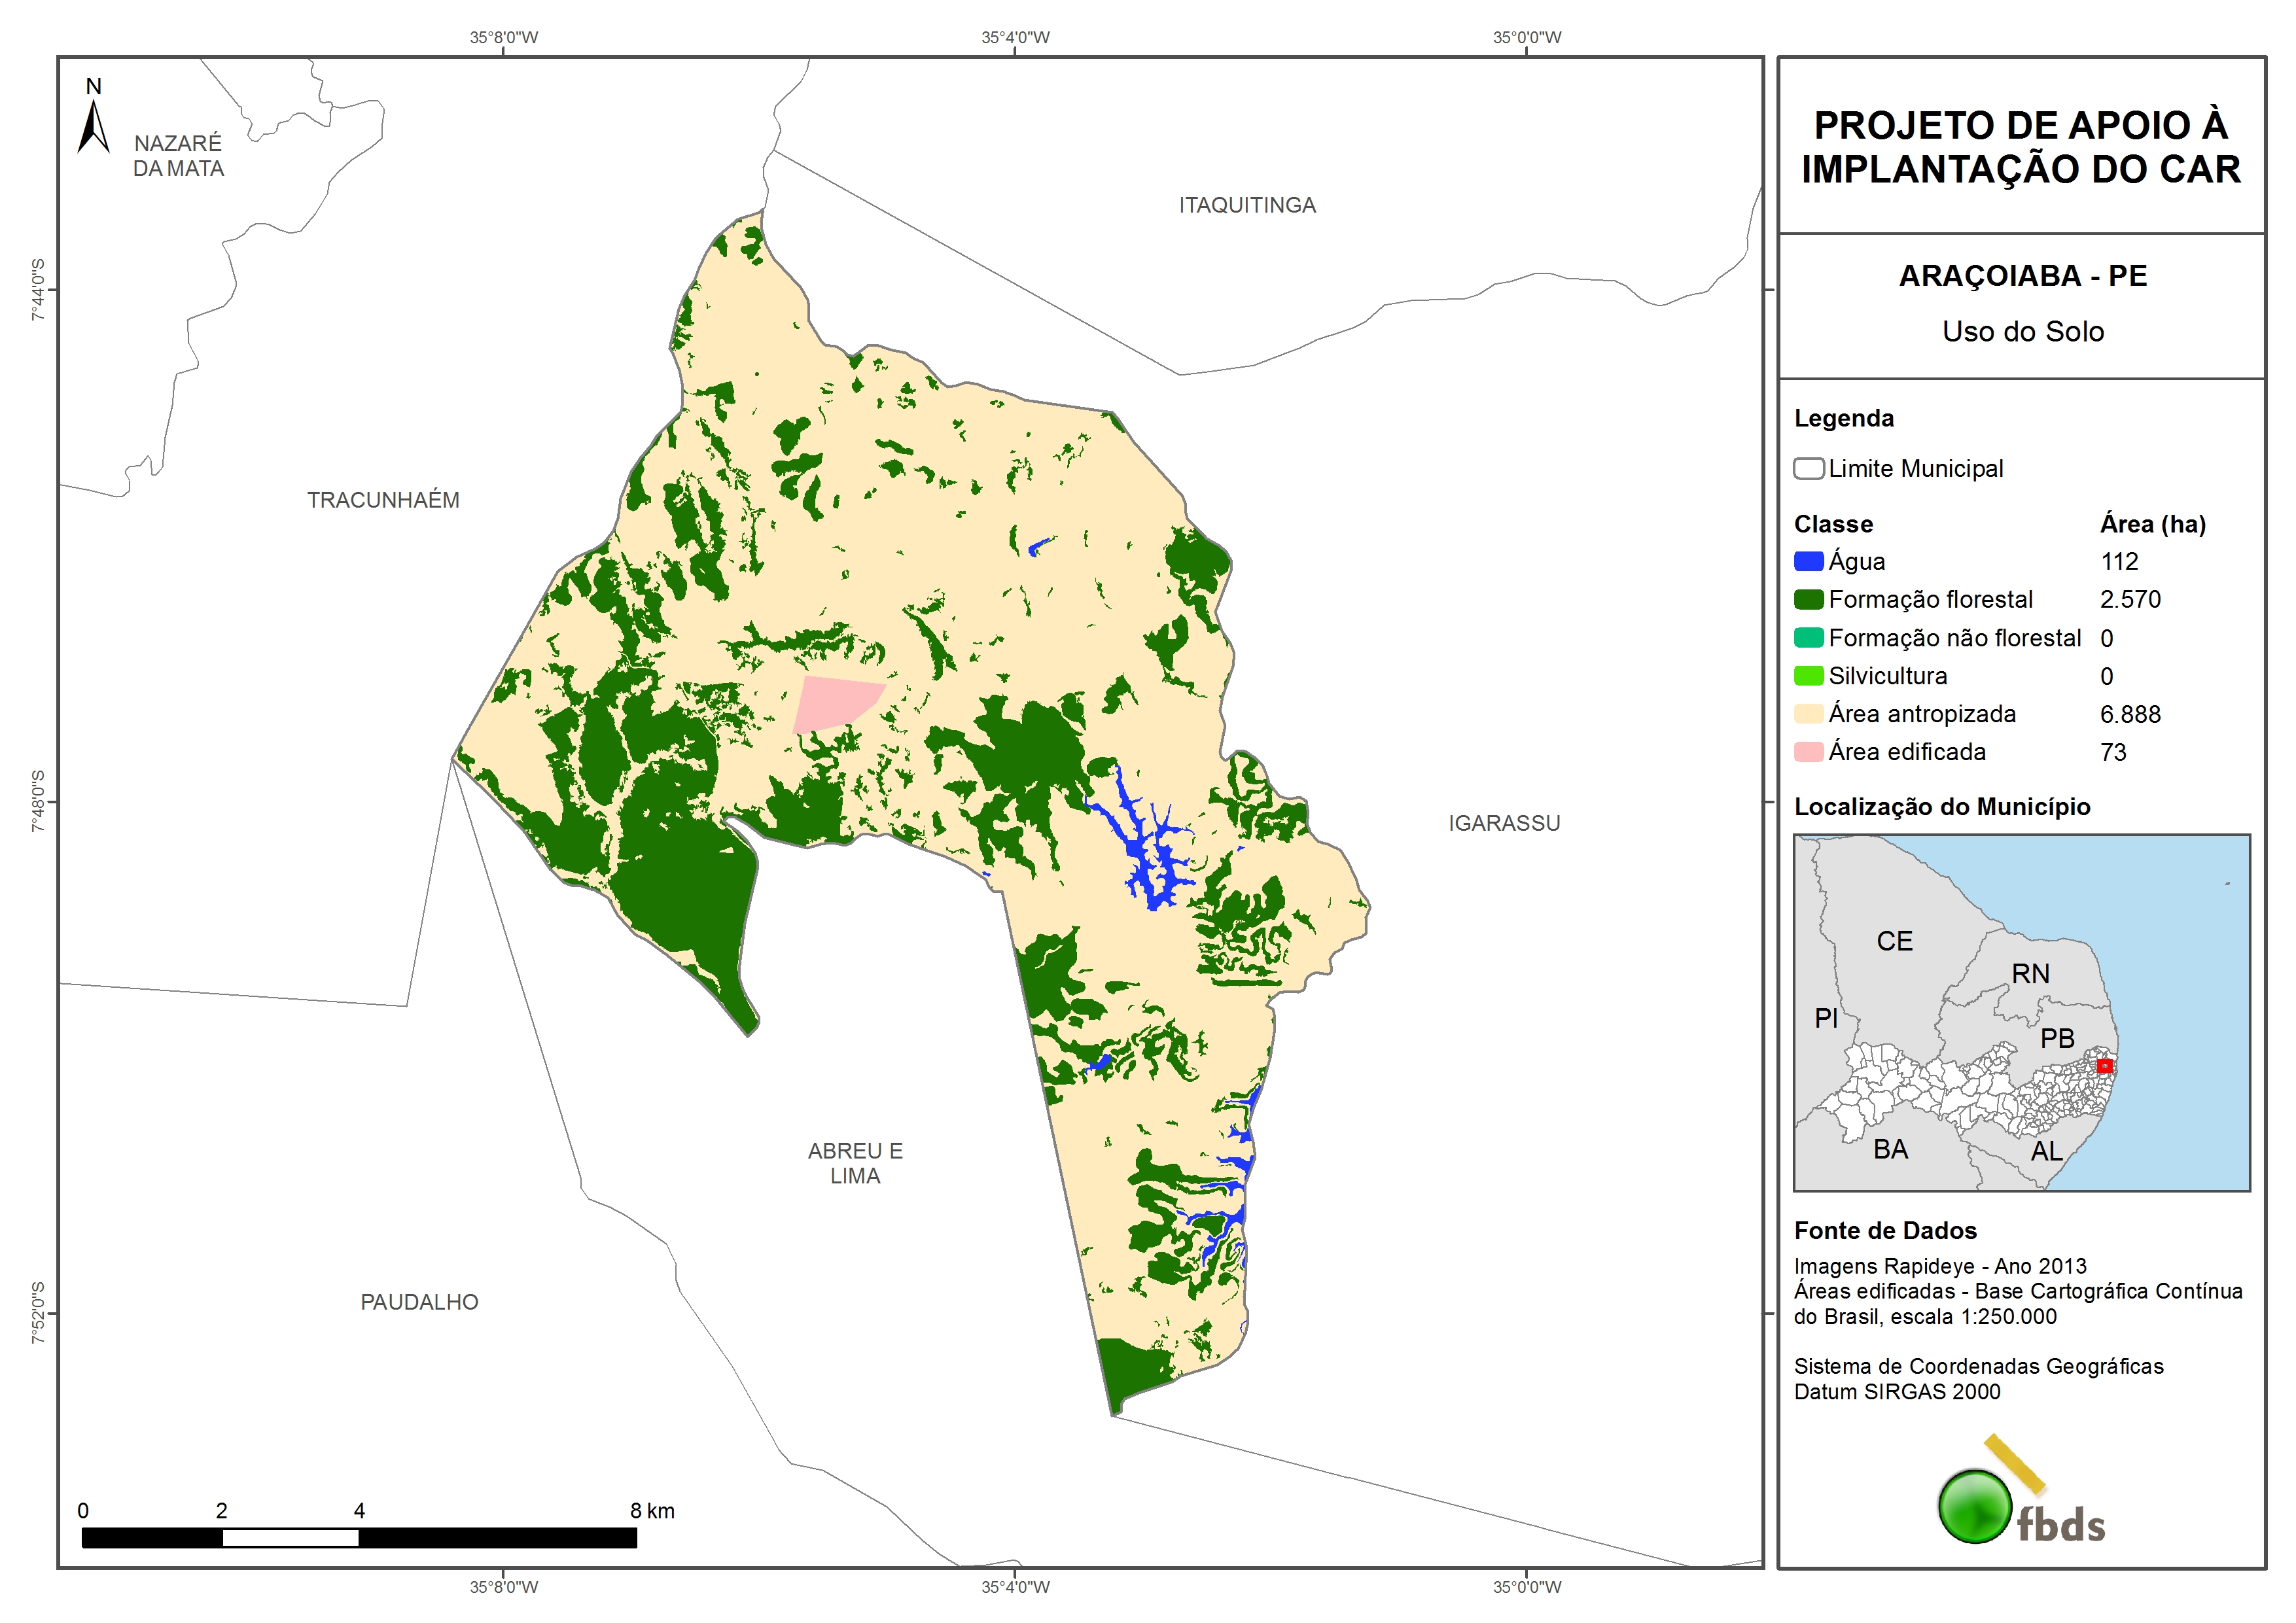
Task: Click the TRACUNHAÉM municipality label
Action: (x=383, y=500)
